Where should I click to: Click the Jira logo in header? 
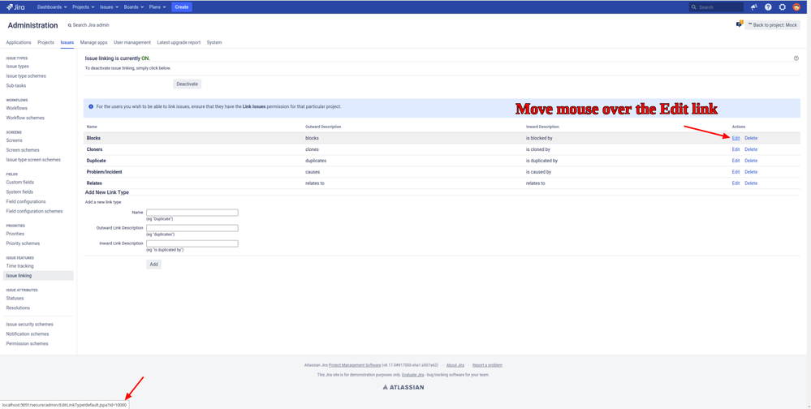click(15, 7)
